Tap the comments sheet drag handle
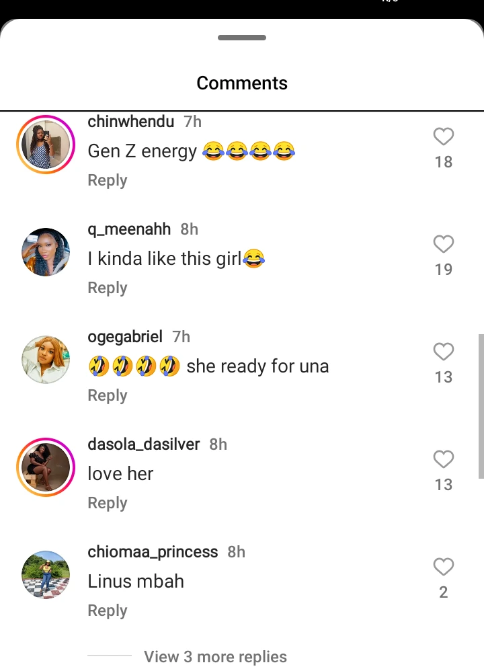484x671 pixels. pos(242,38)
